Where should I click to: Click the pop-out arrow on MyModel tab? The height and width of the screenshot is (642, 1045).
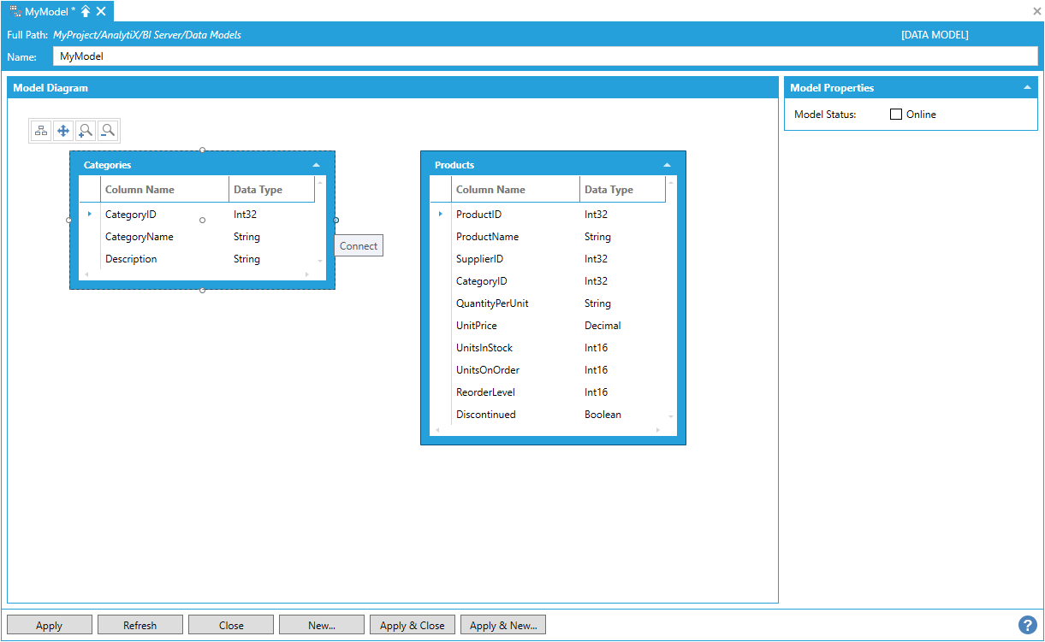(x=86, y=11)
